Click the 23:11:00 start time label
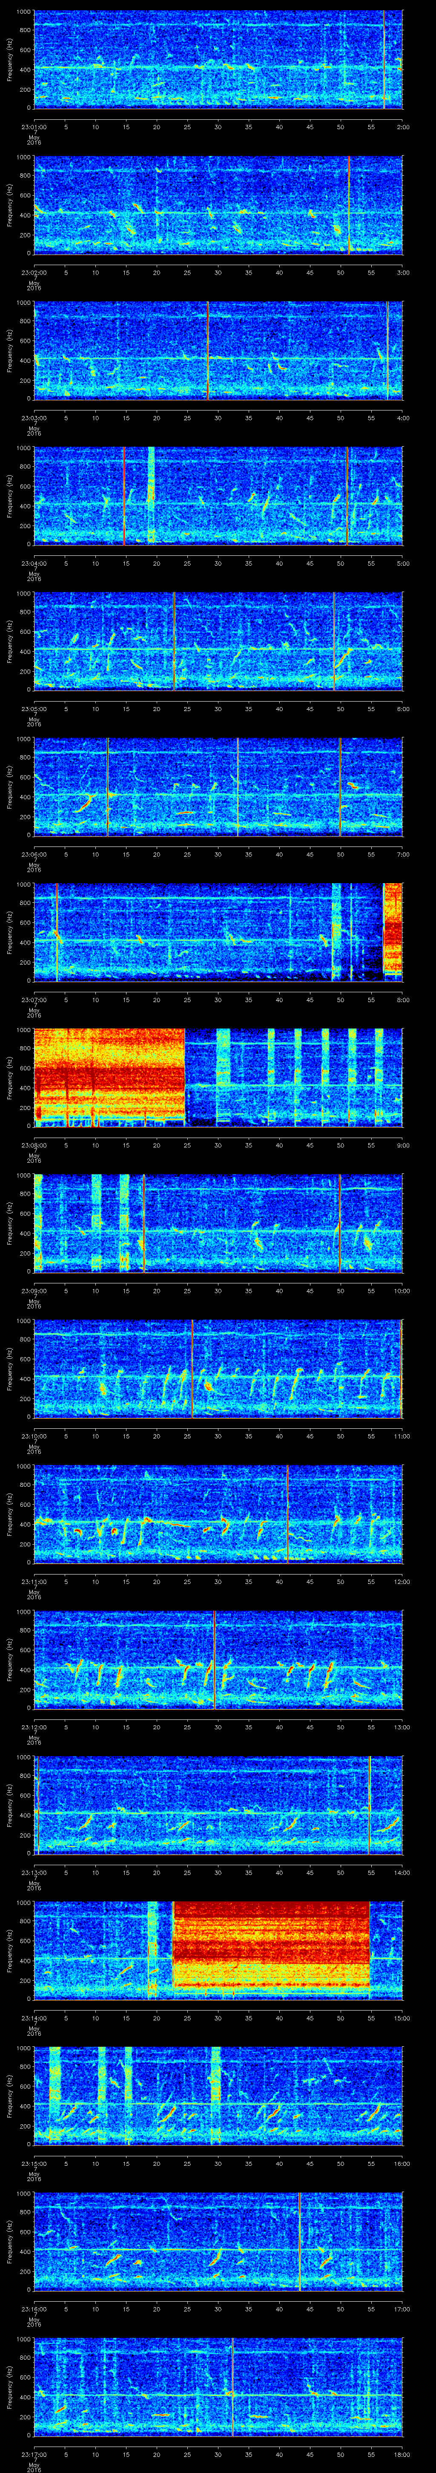The height and width of the screenshot is (2473, 436). point(34,1581)
